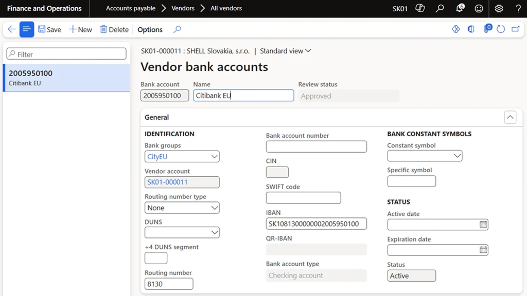
Task: Show notifications bell
Action: pyautogui.click(x=460, y=8)
